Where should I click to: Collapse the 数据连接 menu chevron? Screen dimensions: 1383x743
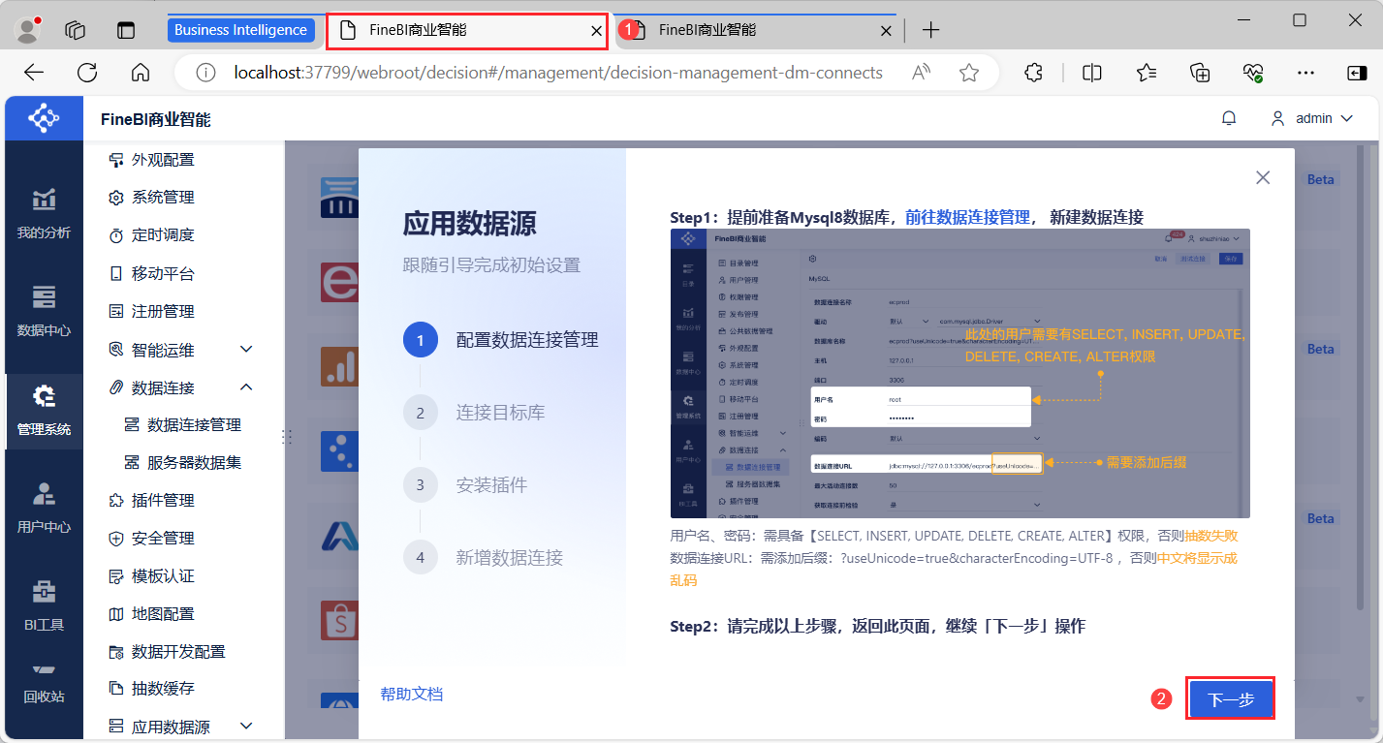pos(246,387)
